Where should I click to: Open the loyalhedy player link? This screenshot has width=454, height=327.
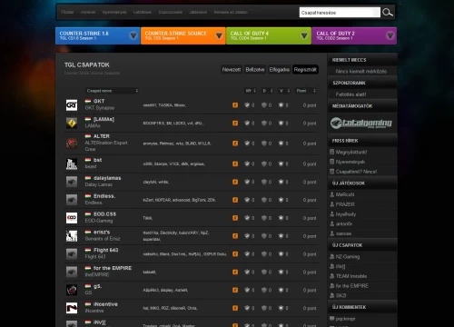pos(346,214)
